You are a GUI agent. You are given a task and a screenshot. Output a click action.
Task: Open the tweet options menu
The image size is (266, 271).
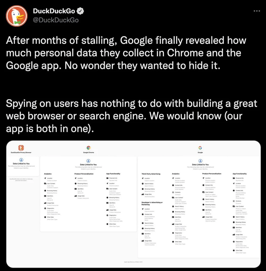coord(257,11)
